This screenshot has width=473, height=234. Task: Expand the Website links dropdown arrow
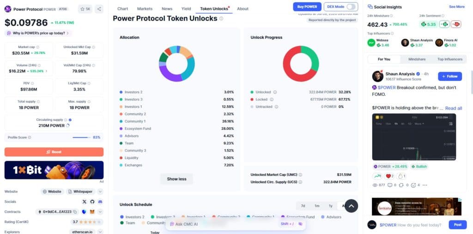click(x=100, y=192)
